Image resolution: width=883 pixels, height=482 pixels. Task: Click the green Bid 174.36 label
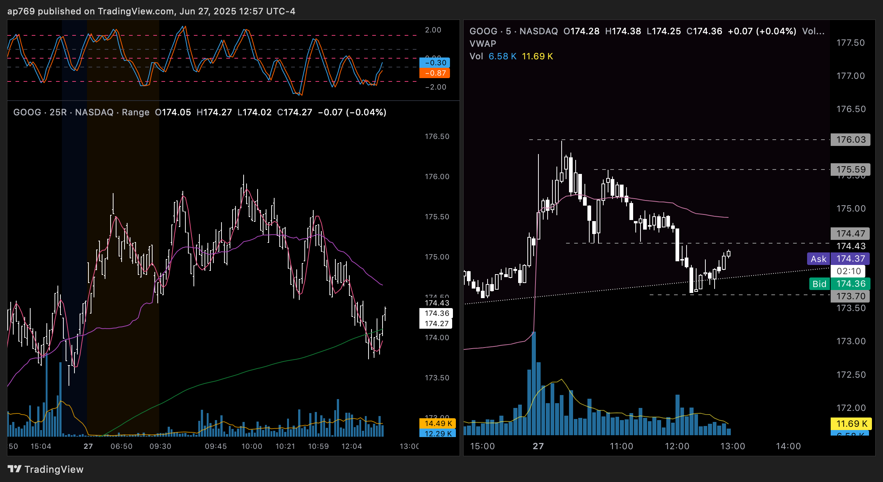(x=840, y=284)
